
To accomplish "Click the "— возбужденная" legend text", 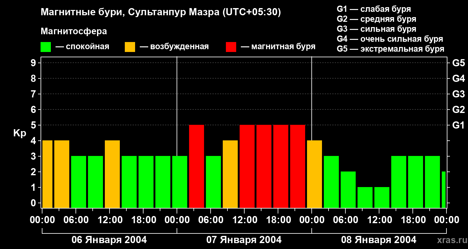I will point(174,47).
